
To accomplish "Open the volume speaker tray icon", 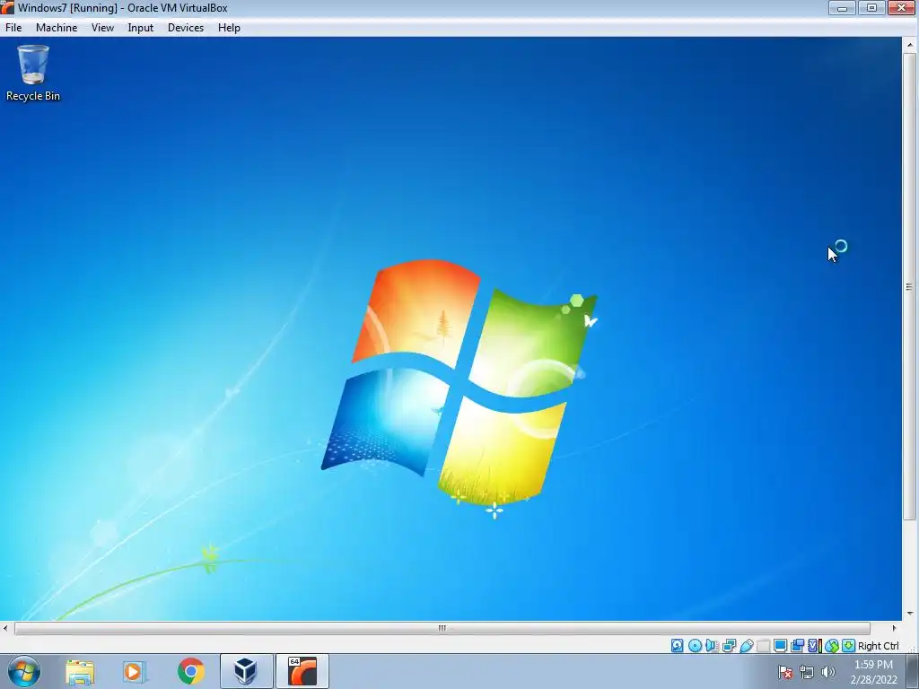I will pos(828,672).
